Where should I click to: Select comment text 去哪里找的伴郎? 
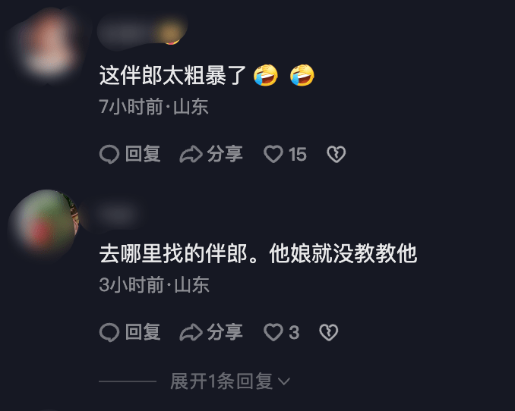(x=173, y=254)
